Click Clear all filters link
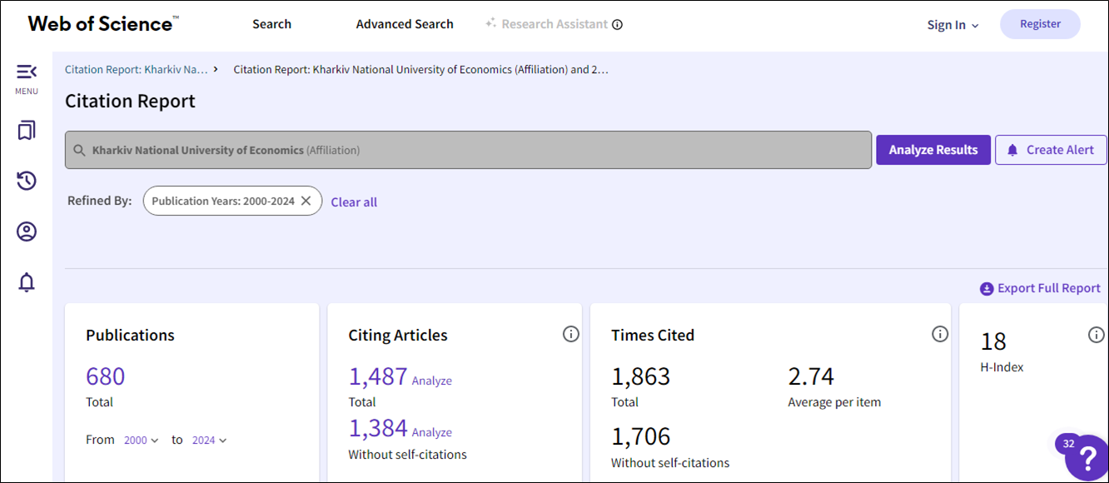This screenshot has width=1109, height=483. [x=354, y=202]
